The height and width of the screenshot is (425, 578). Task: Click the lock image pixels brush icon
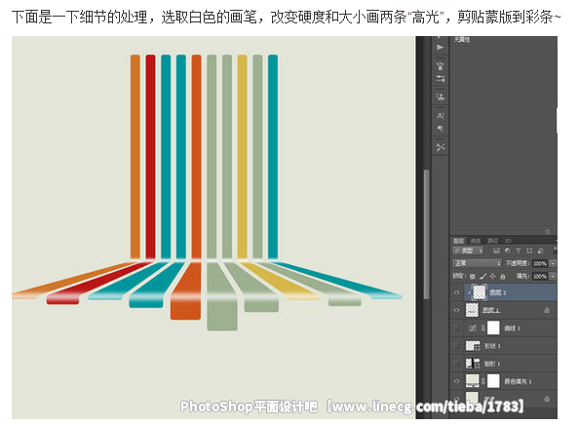click(x=483, y=276)
